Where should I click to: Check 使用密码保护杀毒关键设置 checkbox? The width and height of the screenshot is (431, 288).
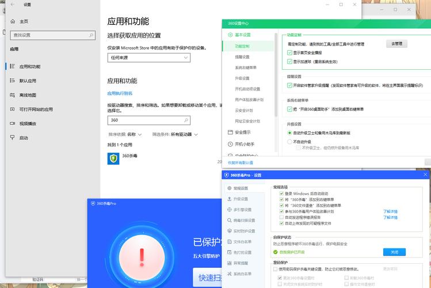[x=275, y=269]
